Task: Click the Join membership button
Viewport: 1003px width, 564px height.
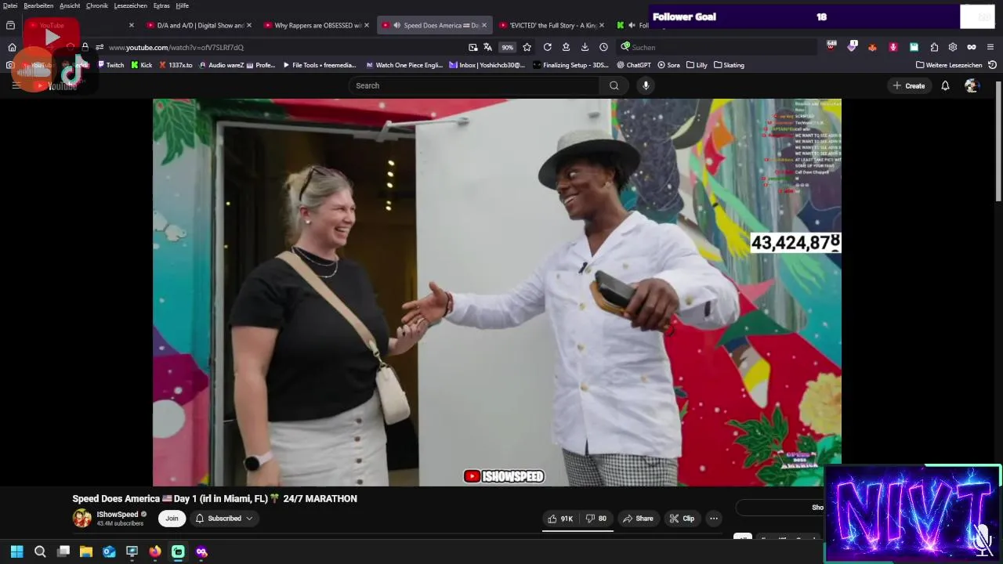Action: (x=172, y=519)
